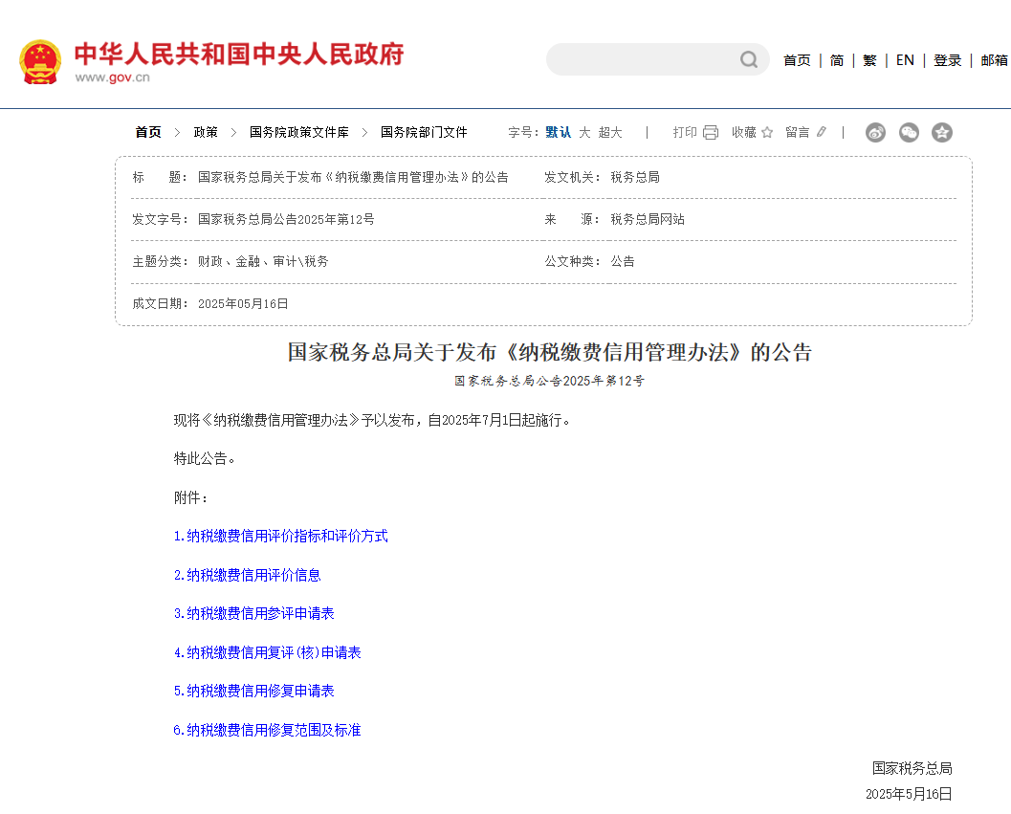1011x814 pixels.
Task: Share article via WeChat icon
Action: click(909, 133)
